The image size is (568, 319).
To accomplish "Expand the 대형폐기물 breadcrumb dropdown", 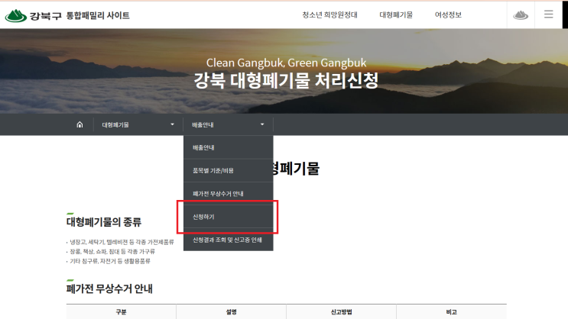I will [138, 125].
